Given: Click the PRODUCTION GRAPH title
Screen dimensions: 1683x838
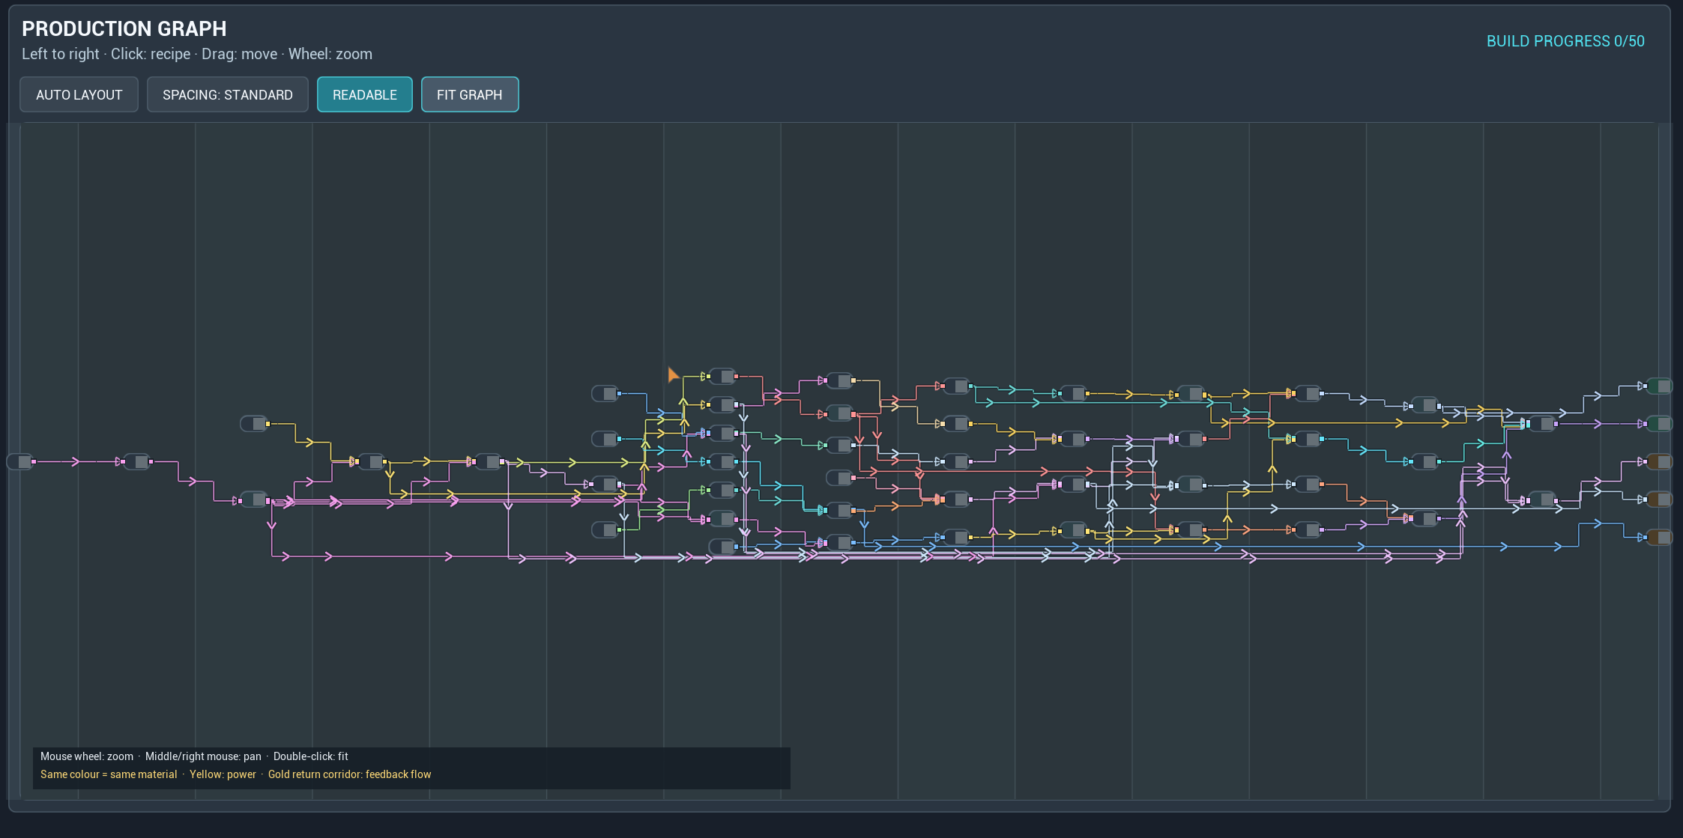Looking at the screenshot, I should [x=124, y=28].
